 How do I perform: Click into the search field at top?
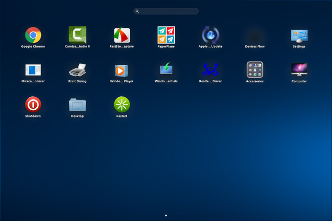coord(166,11)
